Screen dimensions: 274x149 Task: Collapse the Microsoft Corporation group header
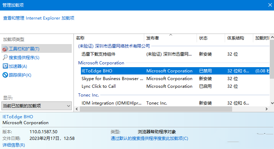click(101, 63)
